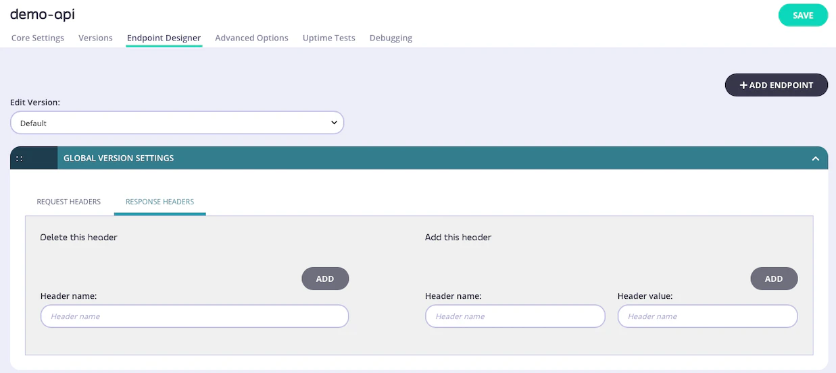
Task: Click the demo-api title
Action: [x=42, y=14]
